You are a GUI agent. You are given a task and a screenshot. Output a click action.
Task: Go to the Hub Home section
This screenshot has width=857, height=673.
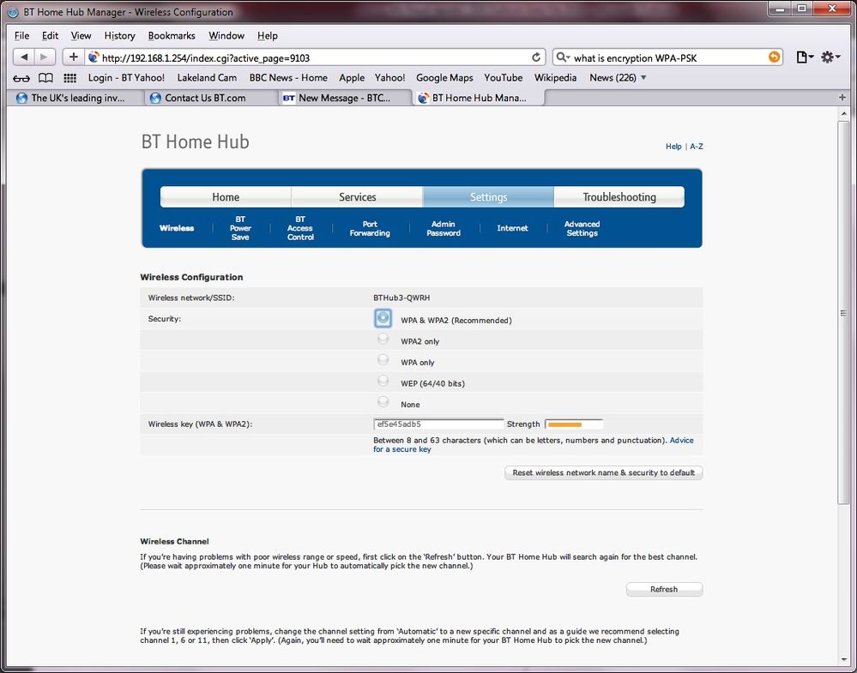(226, 196)
